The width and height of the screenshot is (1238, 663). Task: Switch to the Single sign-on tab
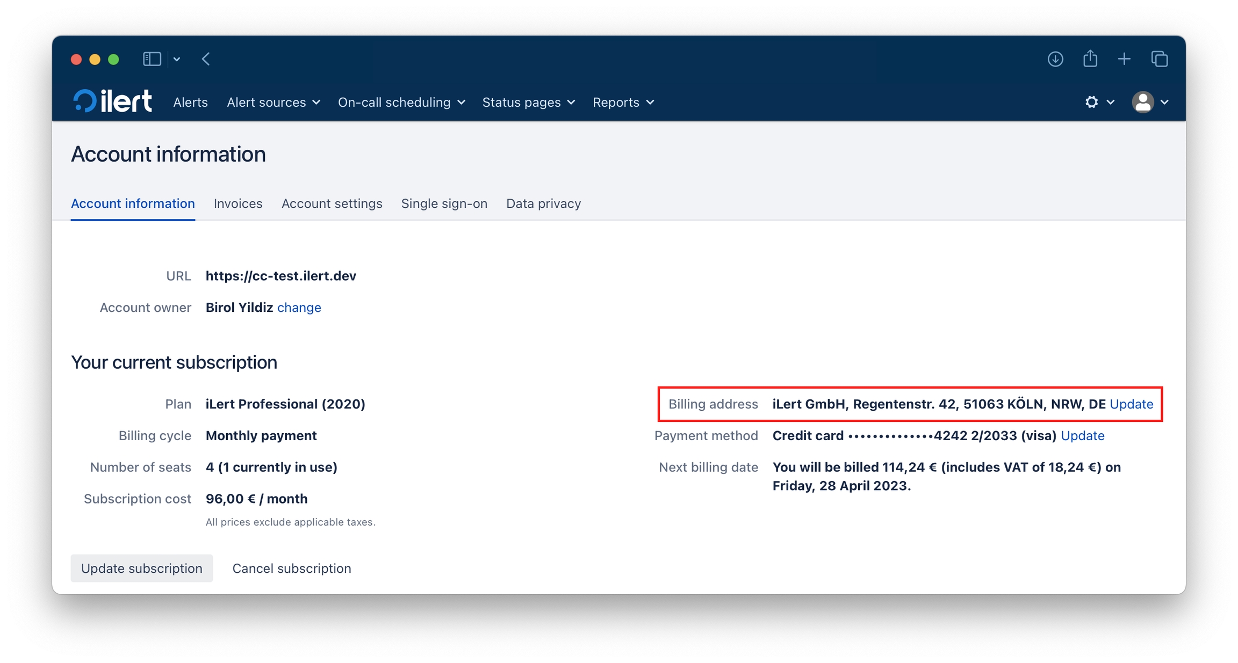pos(444,203)
